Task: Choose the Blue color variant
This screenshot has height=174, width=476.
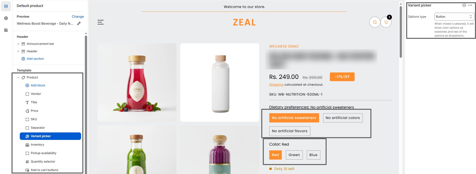Action: [313, 155]
